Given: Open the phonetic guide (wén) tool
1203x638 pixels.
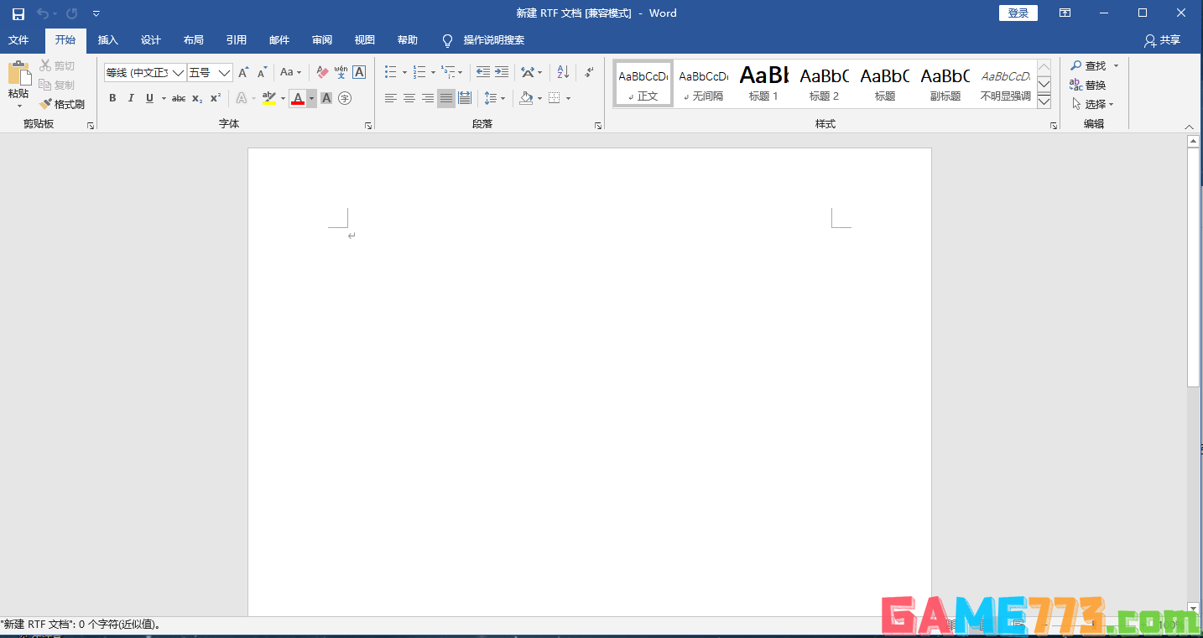Looking at the screenshot, I should [x=341, y=73].
